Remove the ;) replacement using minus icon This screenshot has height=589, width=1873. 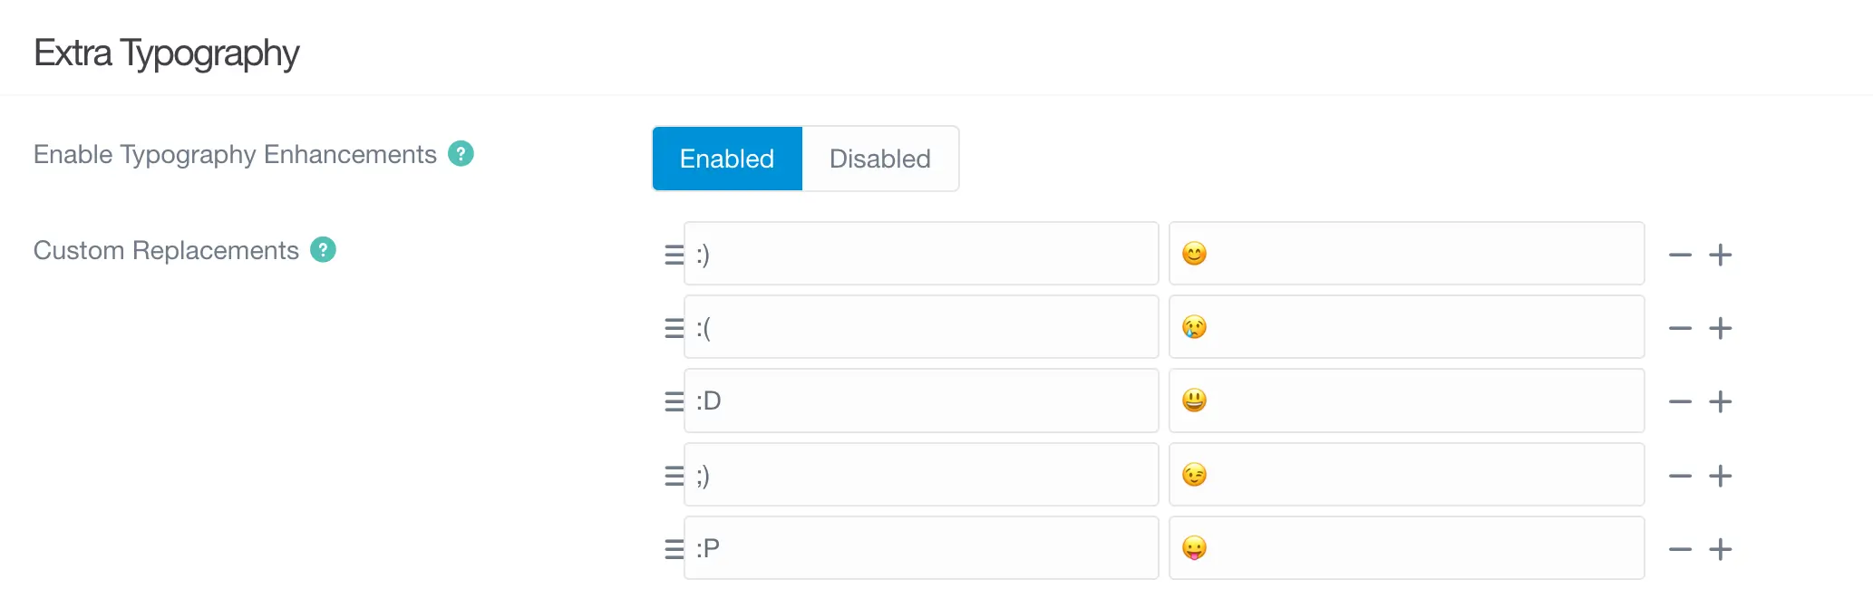pyautogui.click(x=1680, y=476)
